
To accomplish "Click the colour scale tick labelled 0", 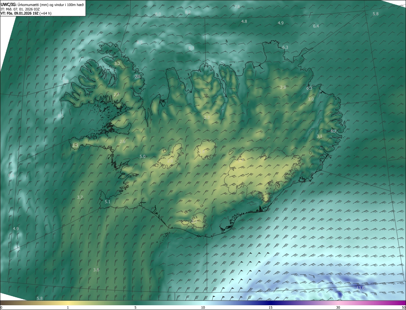I will (x=1, y=308).
